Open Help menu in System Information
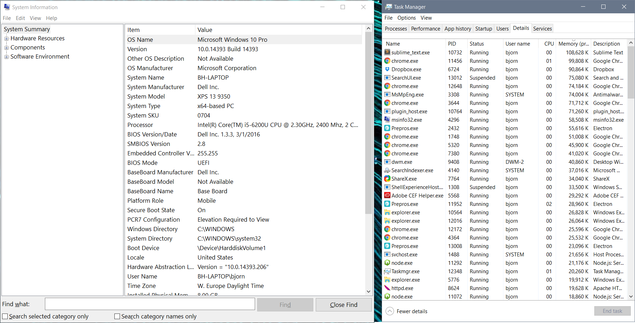 point(52,18)
